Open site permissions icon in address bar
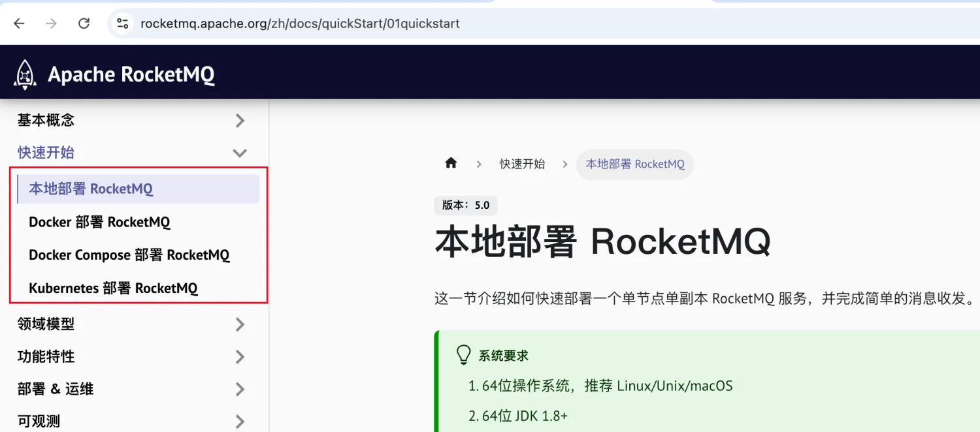980x432 pixels. [x=122, y=23]
